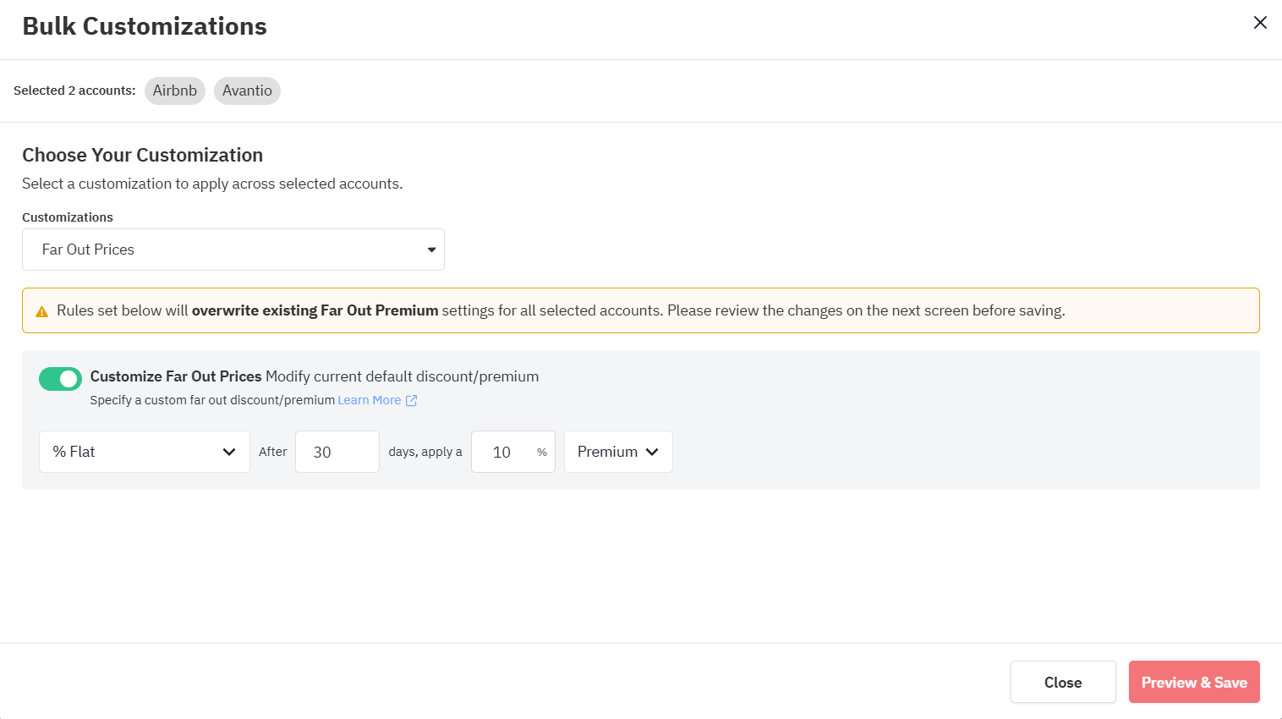Open the Learn More link
Screen dimensions: 1282x719
pyautogui.click(x=370, y=400)
